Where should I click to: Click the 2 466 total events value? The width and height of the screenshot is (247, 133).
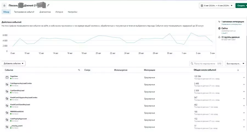pos(197,83)
